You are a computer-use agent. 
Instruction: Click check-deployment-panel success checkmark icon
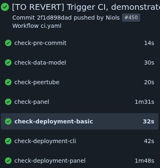tap(8, 161)
